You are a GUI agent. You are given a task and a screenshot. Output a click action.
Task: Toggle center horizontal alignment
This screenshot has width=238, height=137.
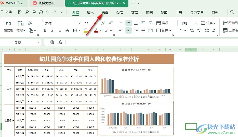tap(129, 30)
